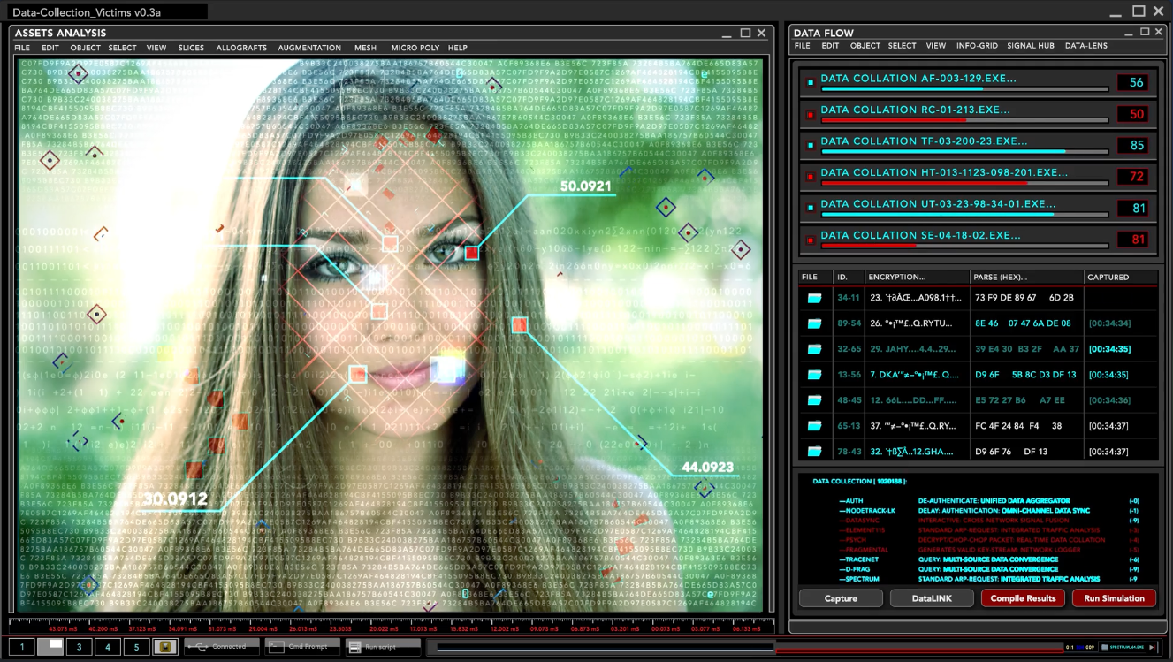Image resolution: width=1173 pixels, height=662 pixels.
Task: Open the SIGNAL HUB menu
Action: 1031,46
